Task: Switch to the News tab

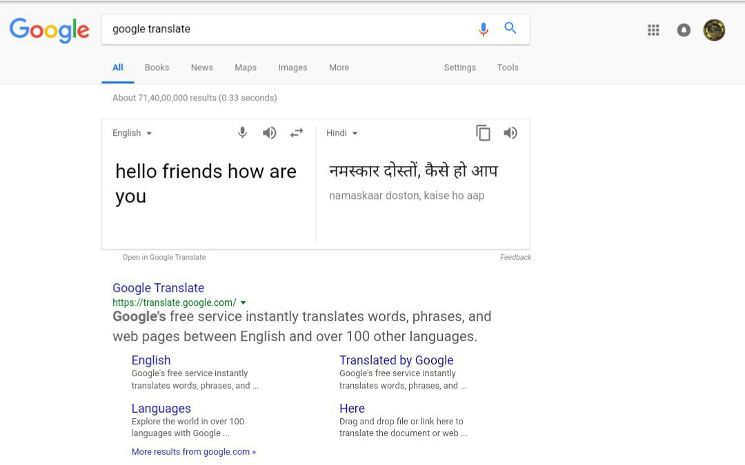Action: [202, 68]
